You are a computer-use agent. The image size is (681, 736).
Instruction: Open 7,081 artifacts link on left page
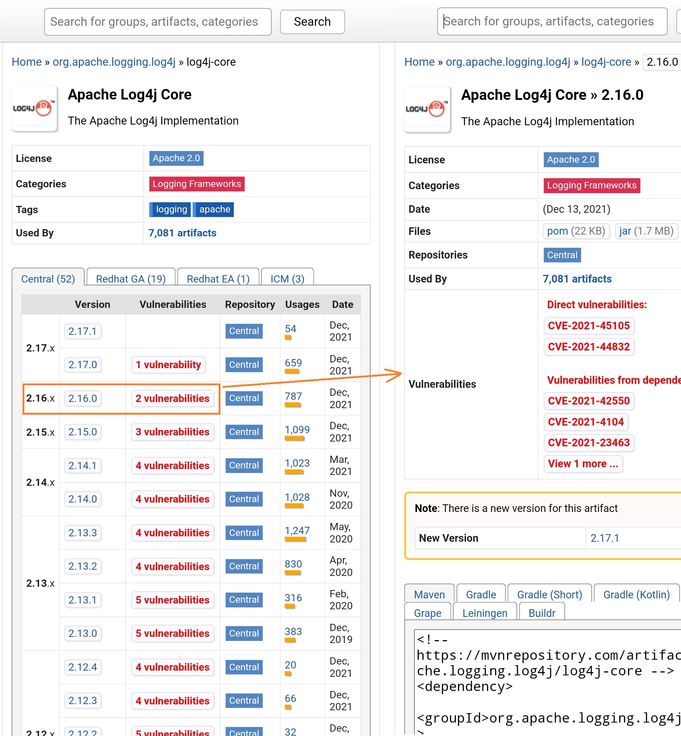(x=182, y=233)
